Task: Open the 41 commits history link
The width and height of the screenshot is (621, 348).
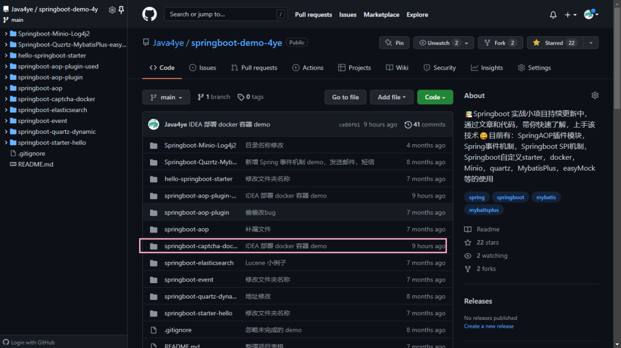Action: [425, 125]
